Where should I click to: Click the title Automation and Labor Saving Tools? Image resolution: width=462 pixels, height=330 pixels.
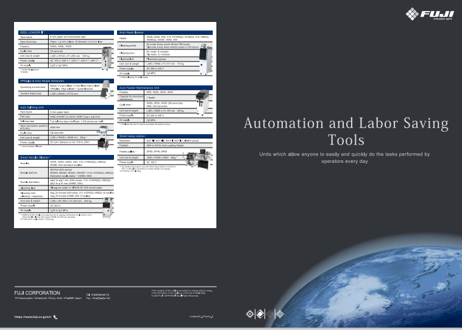346,131
